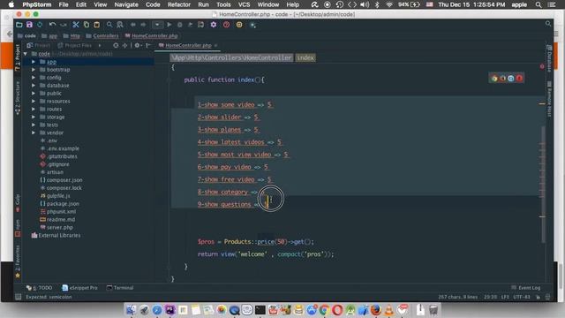Open in Firefox browser icon in editor

502,79
